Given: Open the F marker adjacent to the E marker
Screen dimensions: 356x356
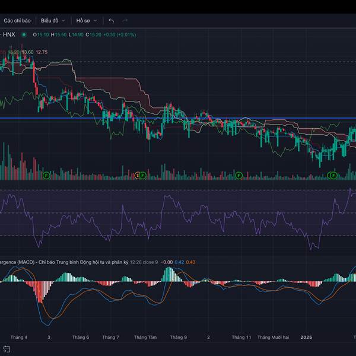Looking at the screenshot, I should (143, 175).
